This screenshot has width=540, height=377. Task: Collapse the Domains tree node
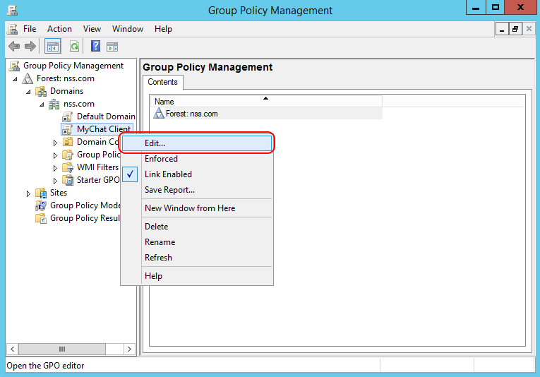[29, 91]
